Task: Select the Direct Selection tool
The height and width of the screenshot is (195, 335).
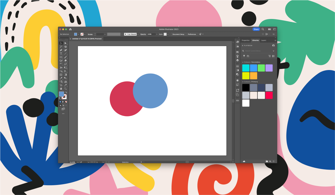Action: point(66,43)
